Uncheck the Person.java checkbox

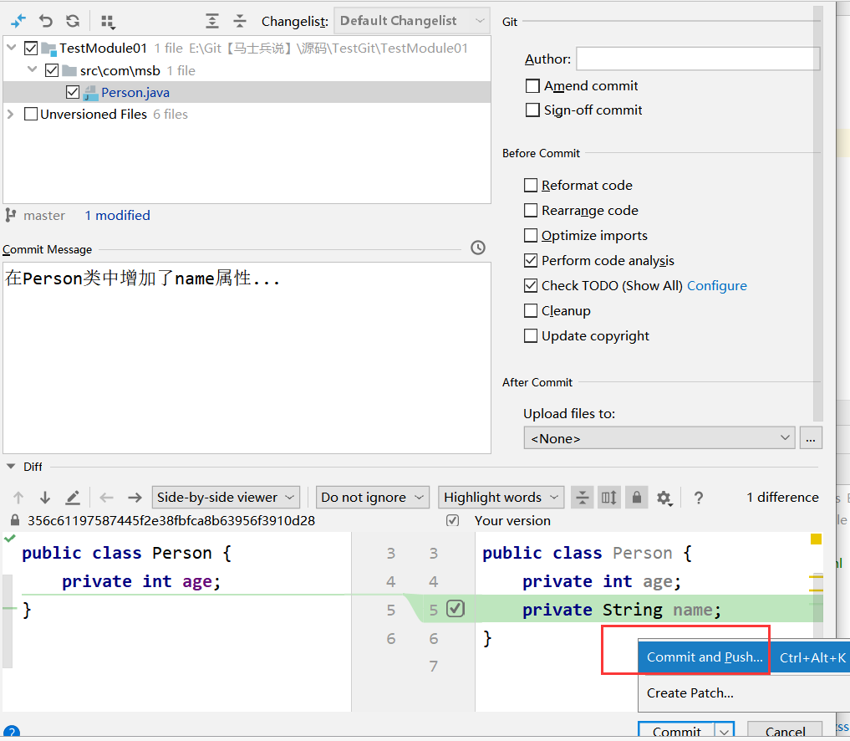(x=73, y=92)
